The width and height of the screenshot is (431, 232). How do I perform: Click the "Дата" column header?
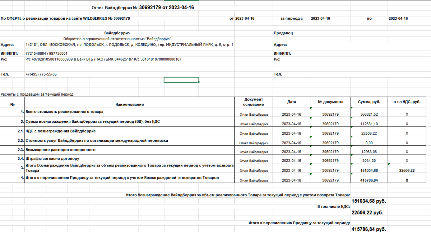[292, 102]
